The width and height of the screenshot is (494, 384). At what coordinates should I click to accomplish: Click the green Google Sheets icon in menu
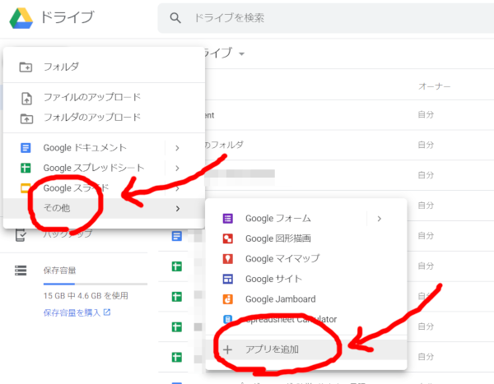tap(26, 168)
